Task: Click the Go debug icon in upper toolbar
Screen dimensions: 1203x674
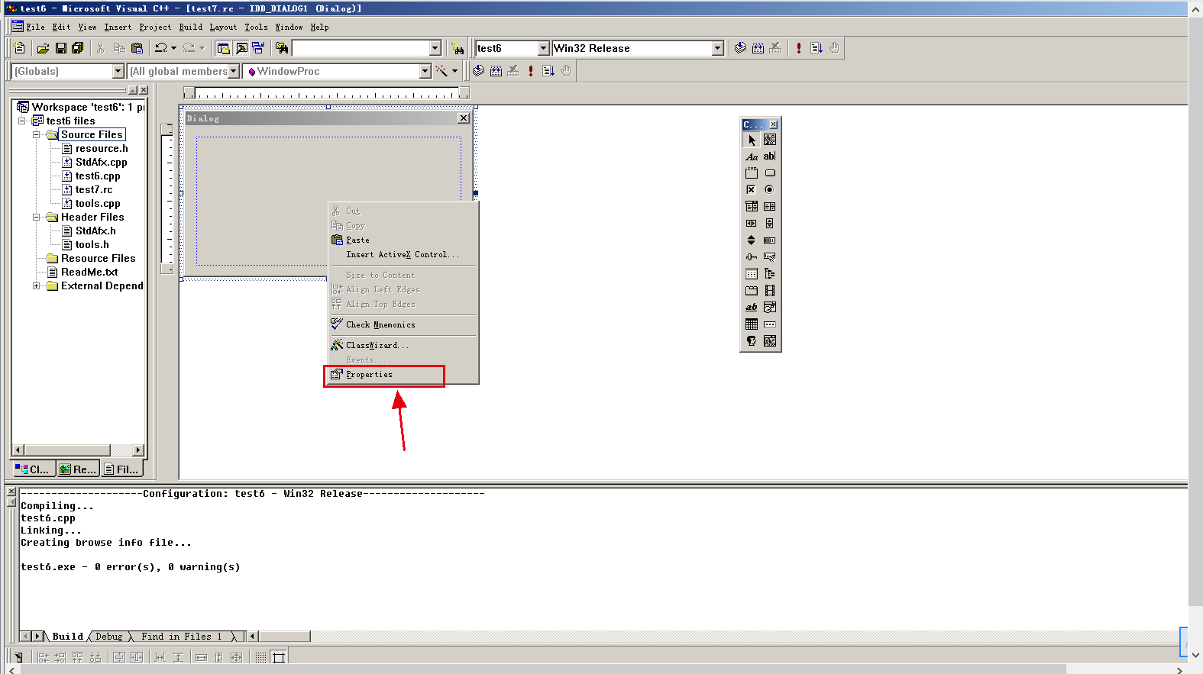Action: pos(817,48)
